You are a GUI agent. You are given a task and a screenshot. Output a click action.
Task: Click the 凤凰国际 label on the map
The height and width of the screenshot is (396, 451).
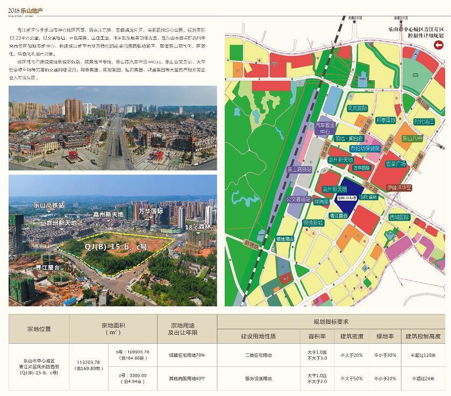357,109
